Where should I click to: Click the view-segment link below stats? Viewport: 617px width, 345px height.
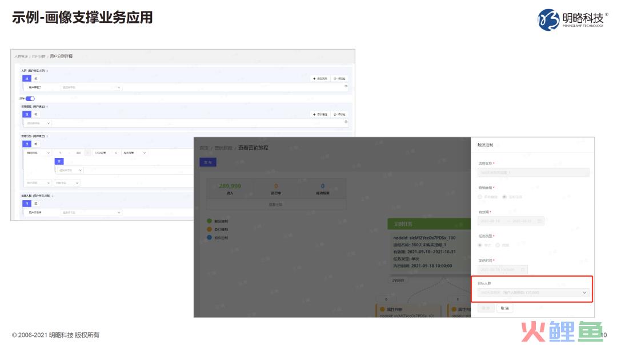coord(275,204)
